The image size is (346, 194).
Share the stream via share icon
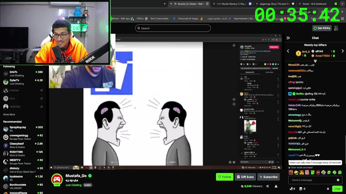point(267,186)
